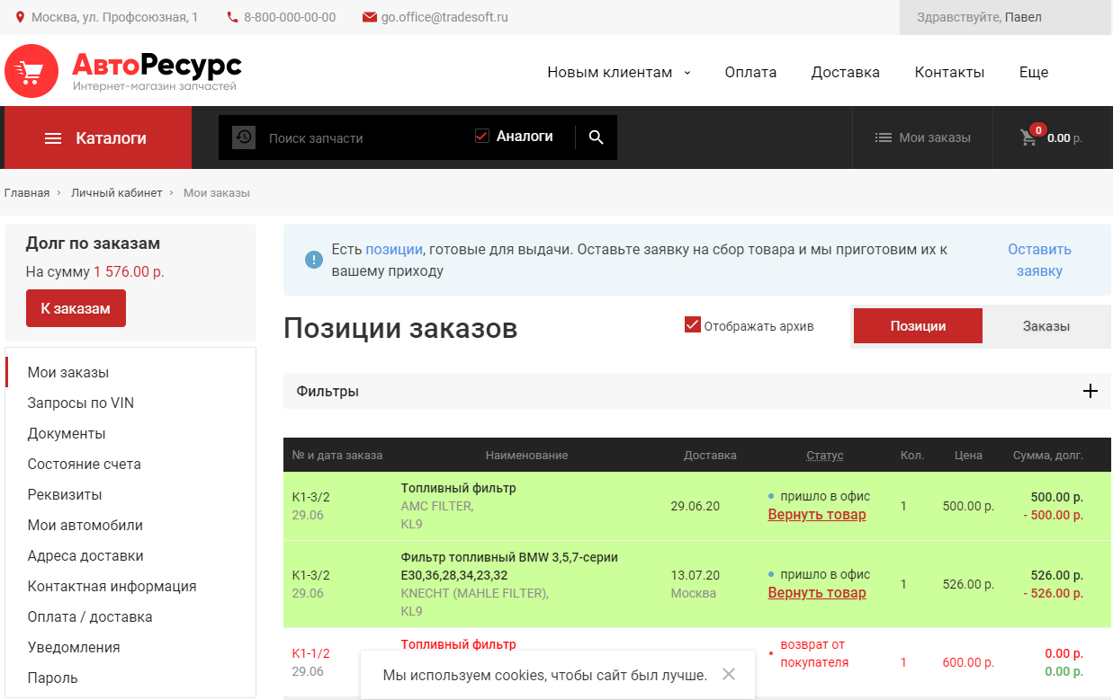
Task: Click the list icon next to Мои заказы
Action: (884, 137)
